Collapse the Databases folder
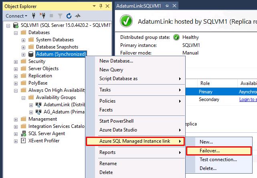 pyautogui.click(x=16, y=33)
